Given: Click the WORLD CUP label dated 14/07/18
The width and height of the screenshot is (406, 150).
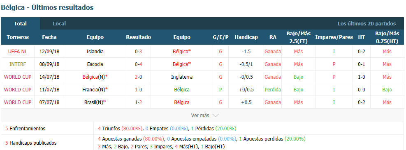Looking at the screenshot, I should [18, 77].
